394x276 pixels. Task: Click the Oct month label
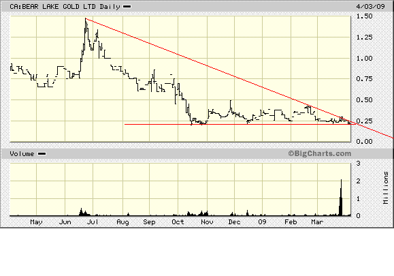pos(178,222)
